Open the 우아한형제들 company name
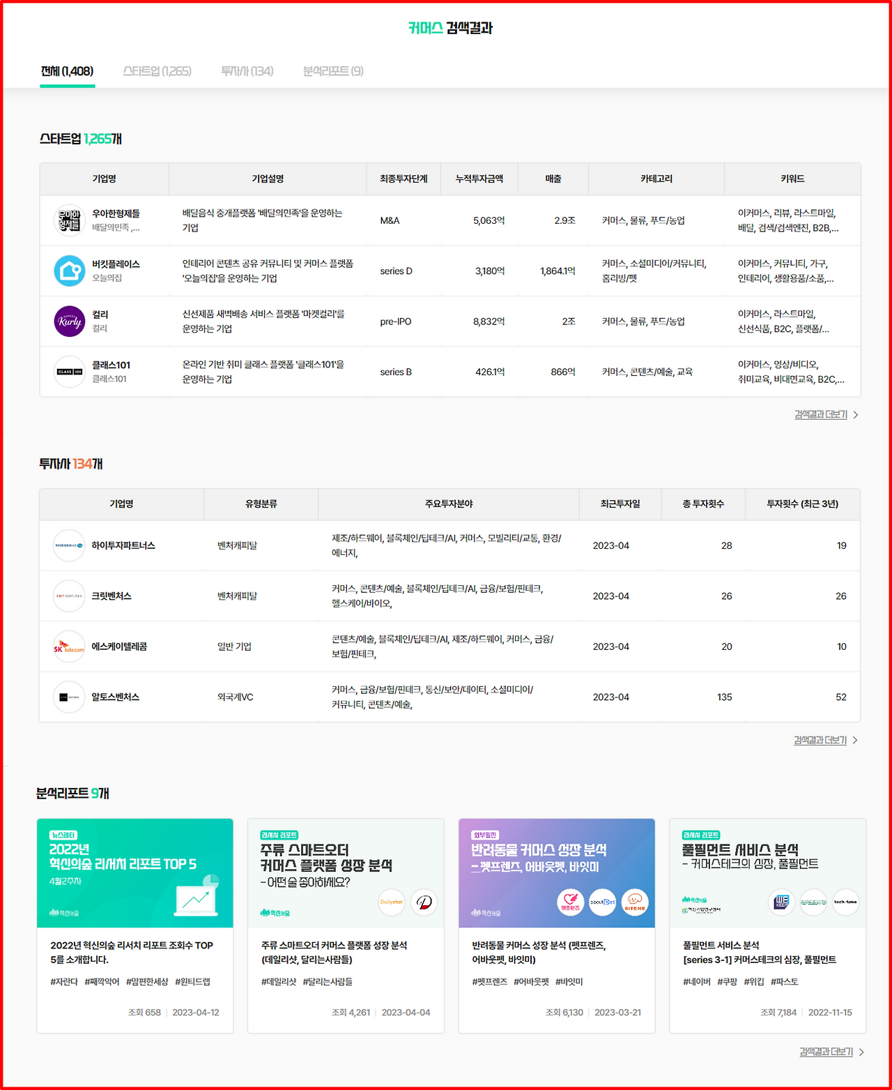Screen dimensions: 892x1090 [x=116, y=213]
